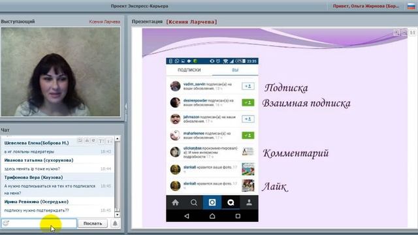
Task: Click the 'Проект Экспресс-Карьера' title text
Action: pos(139,6)
